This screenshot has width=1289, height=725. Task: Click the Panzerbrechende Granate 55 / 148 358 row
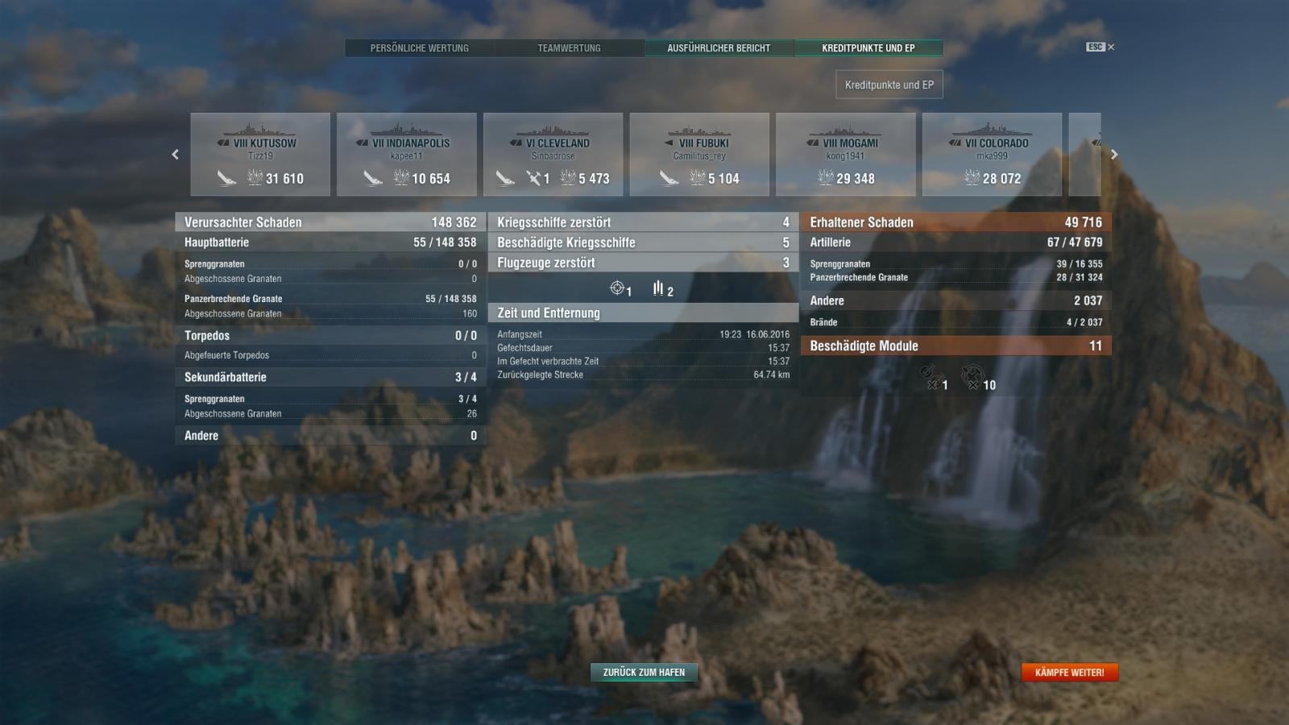click(x=330, y=299)
